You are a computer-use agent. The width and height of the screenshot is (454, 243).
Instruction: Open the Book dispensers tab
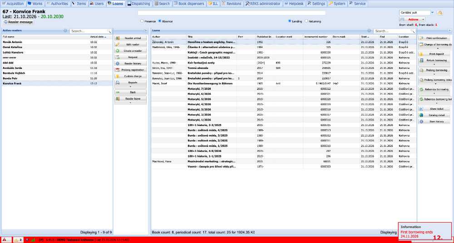coord(189,4)
